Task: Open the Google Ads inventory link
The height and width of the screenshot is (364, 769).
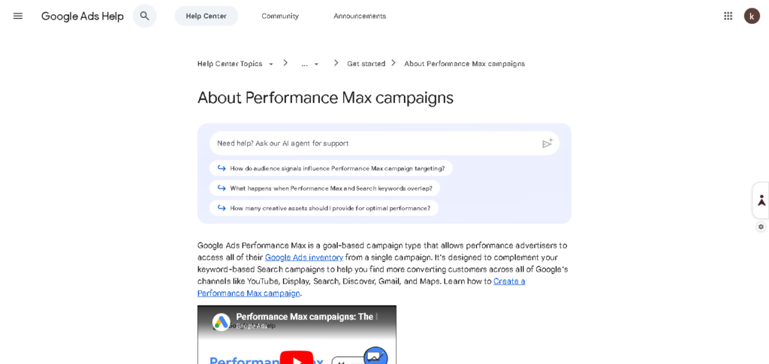Action: tap(304, 257)
